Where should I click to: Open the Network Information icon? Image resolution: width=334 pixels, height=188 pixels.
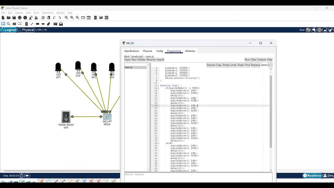tap(25, 18)
